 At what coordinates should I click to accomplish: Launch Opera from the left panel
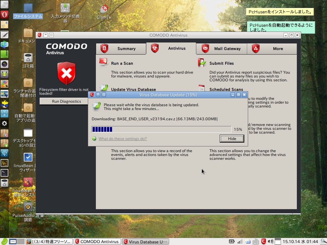pos(4,15)
